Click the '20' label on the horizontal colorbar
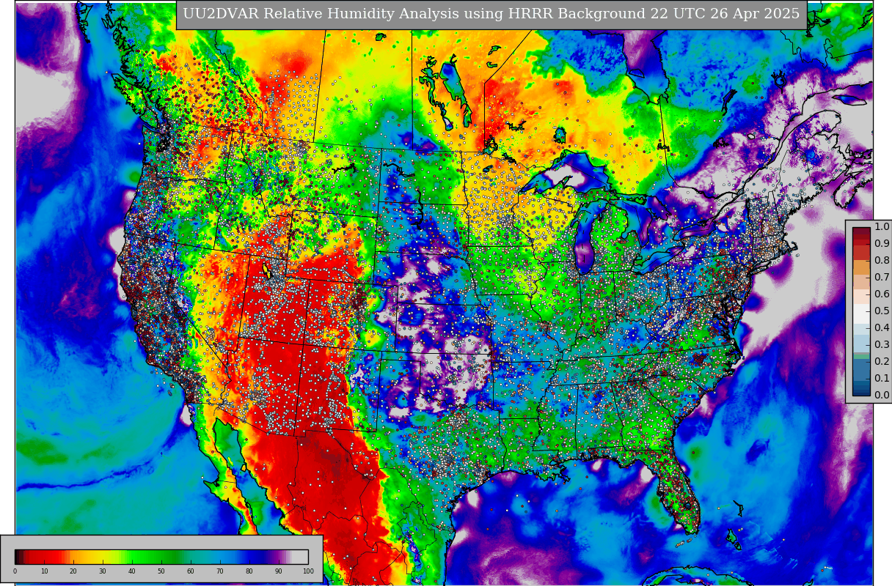Screen dimensions: 892x586 73,571
